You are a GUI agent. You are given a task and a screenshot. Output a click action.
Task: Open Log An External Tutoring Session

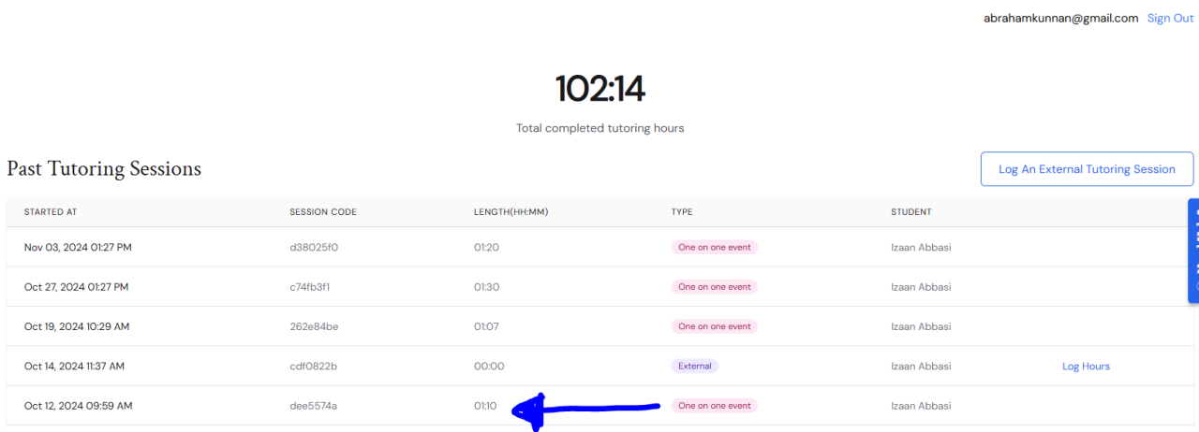(1087, 169)
